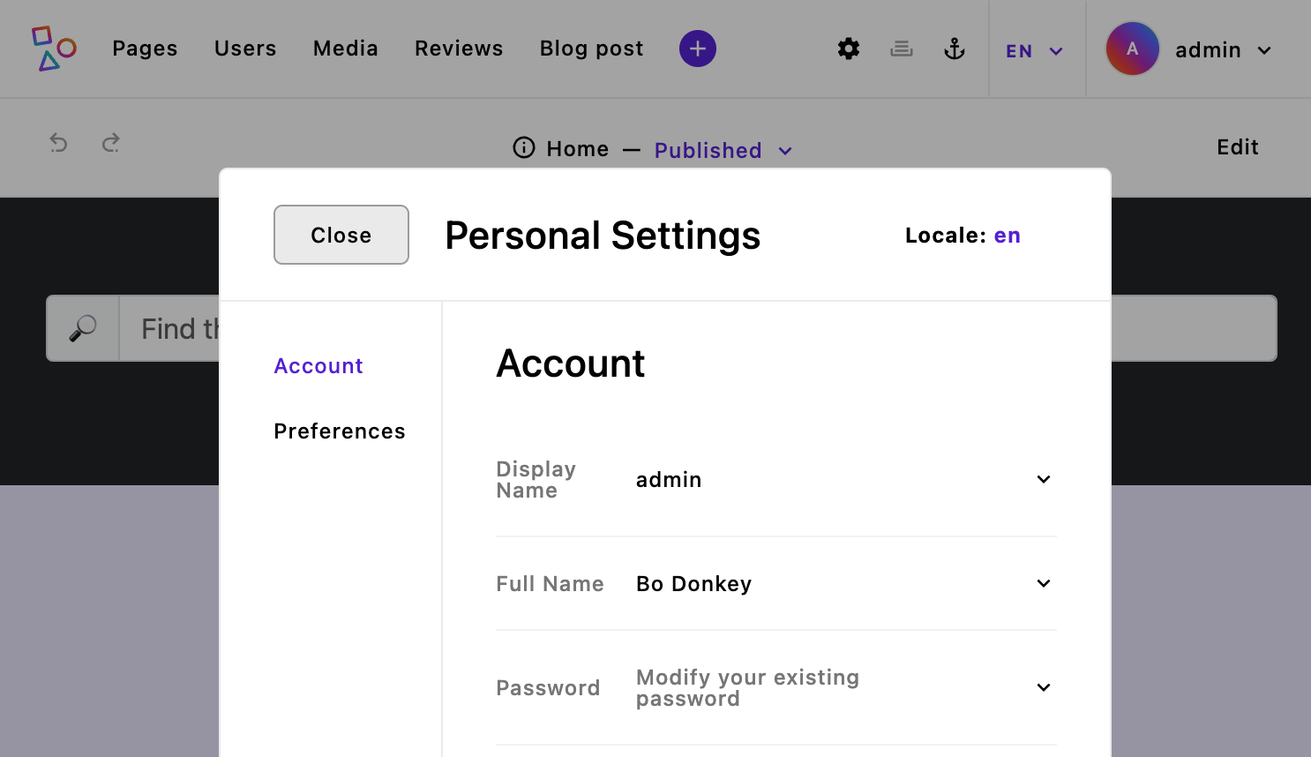Undo the last change with the back arrow
Screen dimensions: 1311x757
click(x=58, y=142)
